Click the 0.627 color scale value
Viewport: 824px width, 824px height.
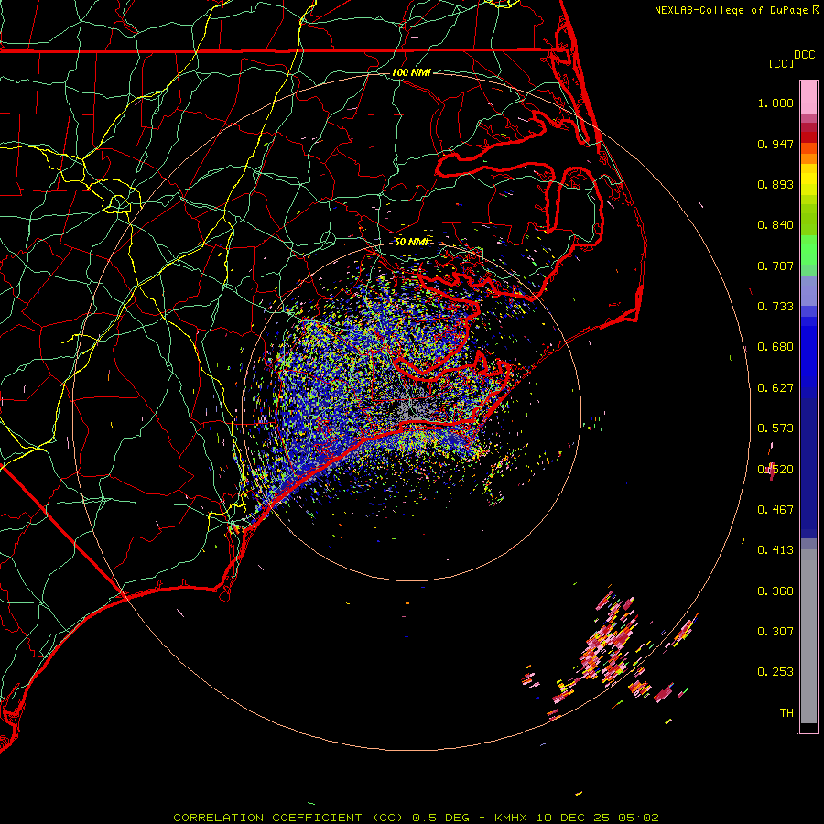click(x=775, y=388)
